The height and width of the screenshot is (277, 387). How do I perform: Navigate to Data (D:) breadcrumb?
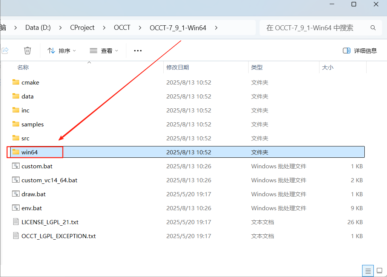click(x=38, y=28)
